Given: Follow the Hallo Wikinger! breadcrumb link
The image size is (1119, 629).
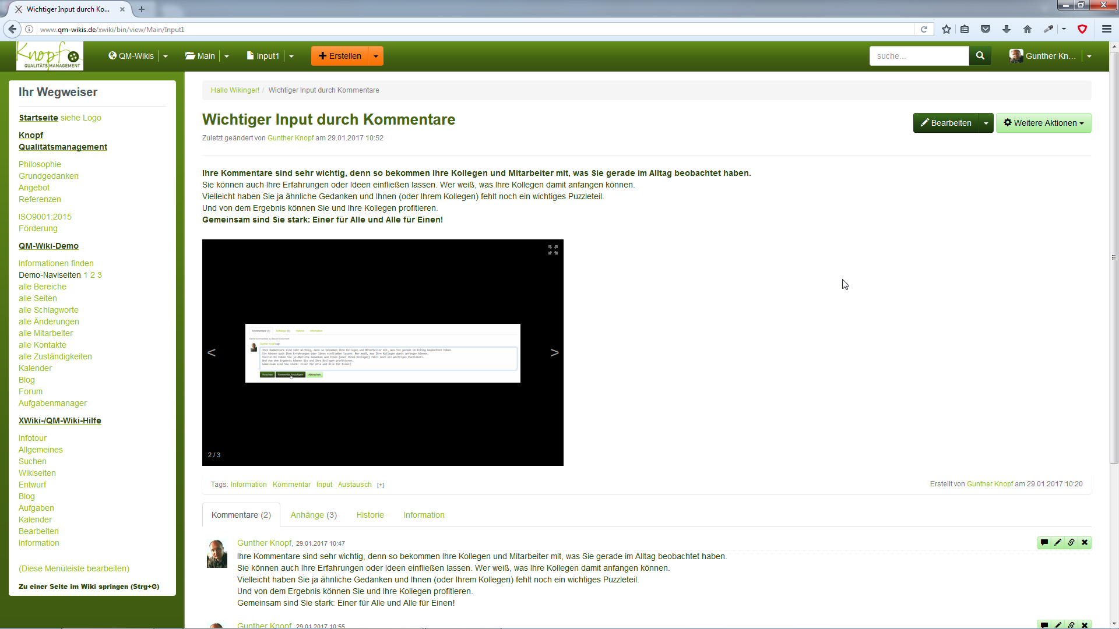Looking at the screenshot, I should click(x=235, y=90).
